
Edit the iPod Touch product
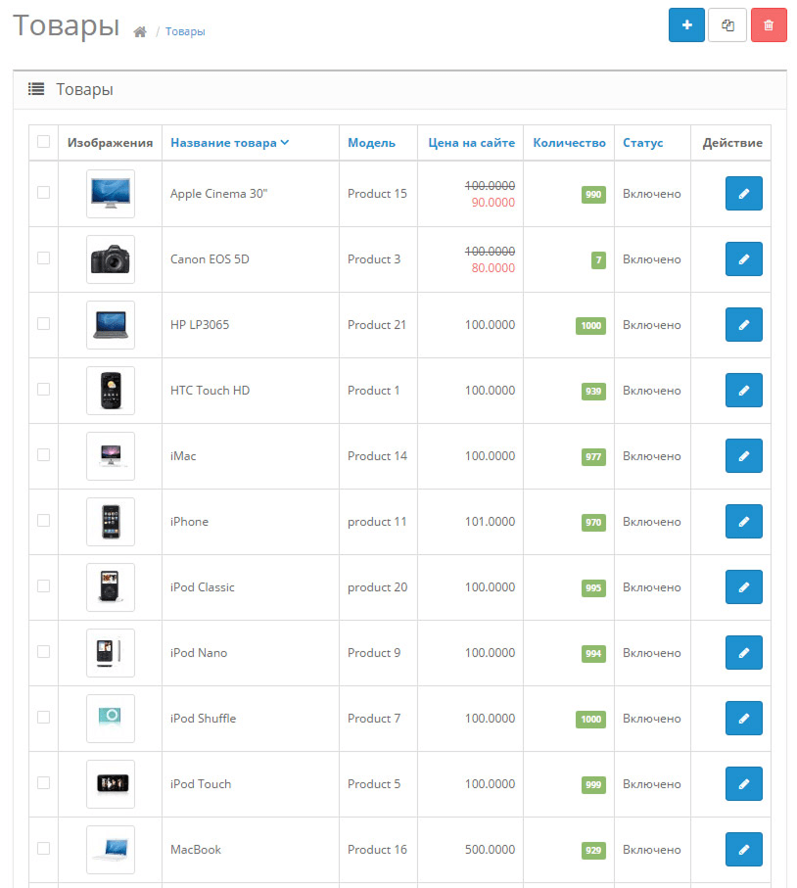click(744, 784)
